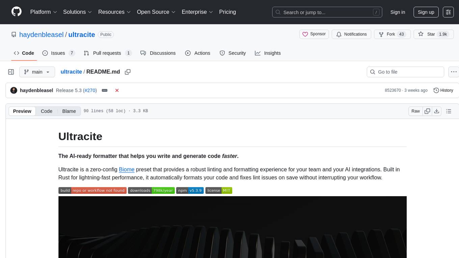Click the README hero banner image
Image resolution: width=459 pixels, height=258 pixels.
(233, 227)
